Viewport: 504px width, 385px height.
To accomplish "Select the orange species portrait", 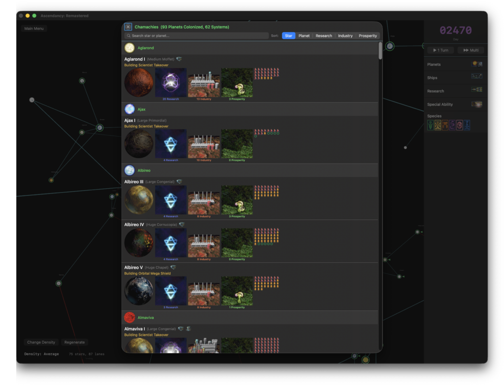I will click(x=445, y=125).
